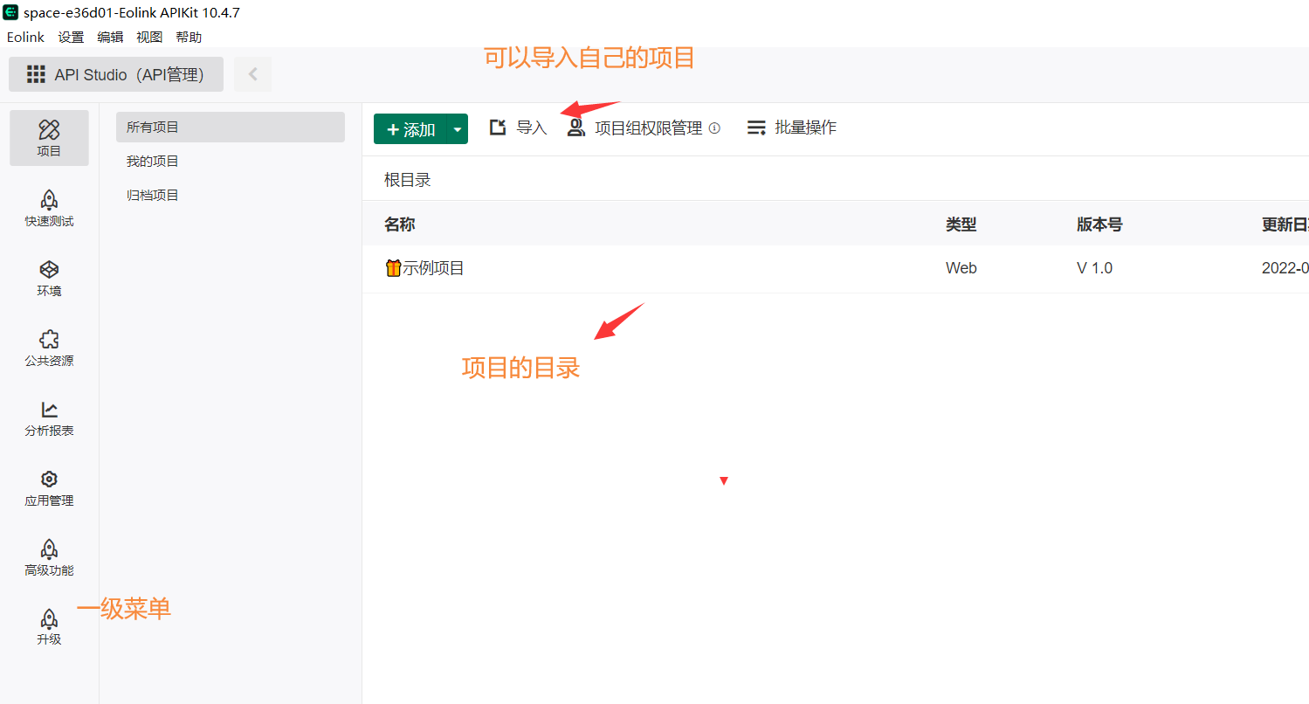Open 项目组权限管理
This screenshot has height=704, width=1309.
(x=644, y=128)
